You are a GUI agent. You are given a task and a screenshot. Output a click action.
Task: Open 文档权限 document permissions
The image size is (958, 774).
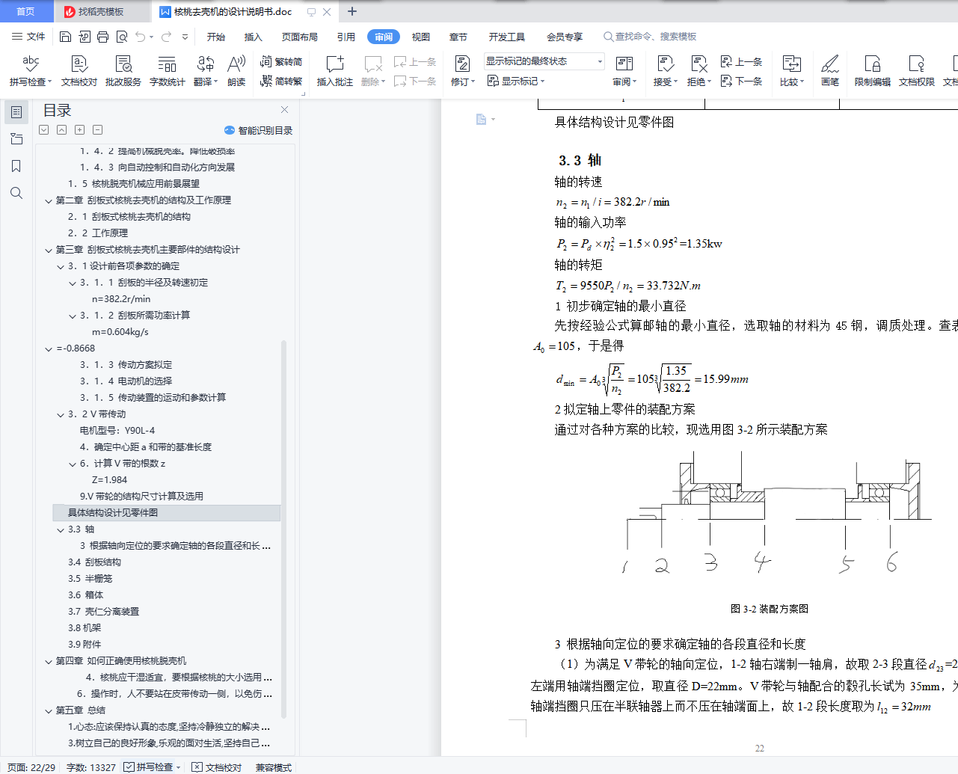(x=916, y=71)
